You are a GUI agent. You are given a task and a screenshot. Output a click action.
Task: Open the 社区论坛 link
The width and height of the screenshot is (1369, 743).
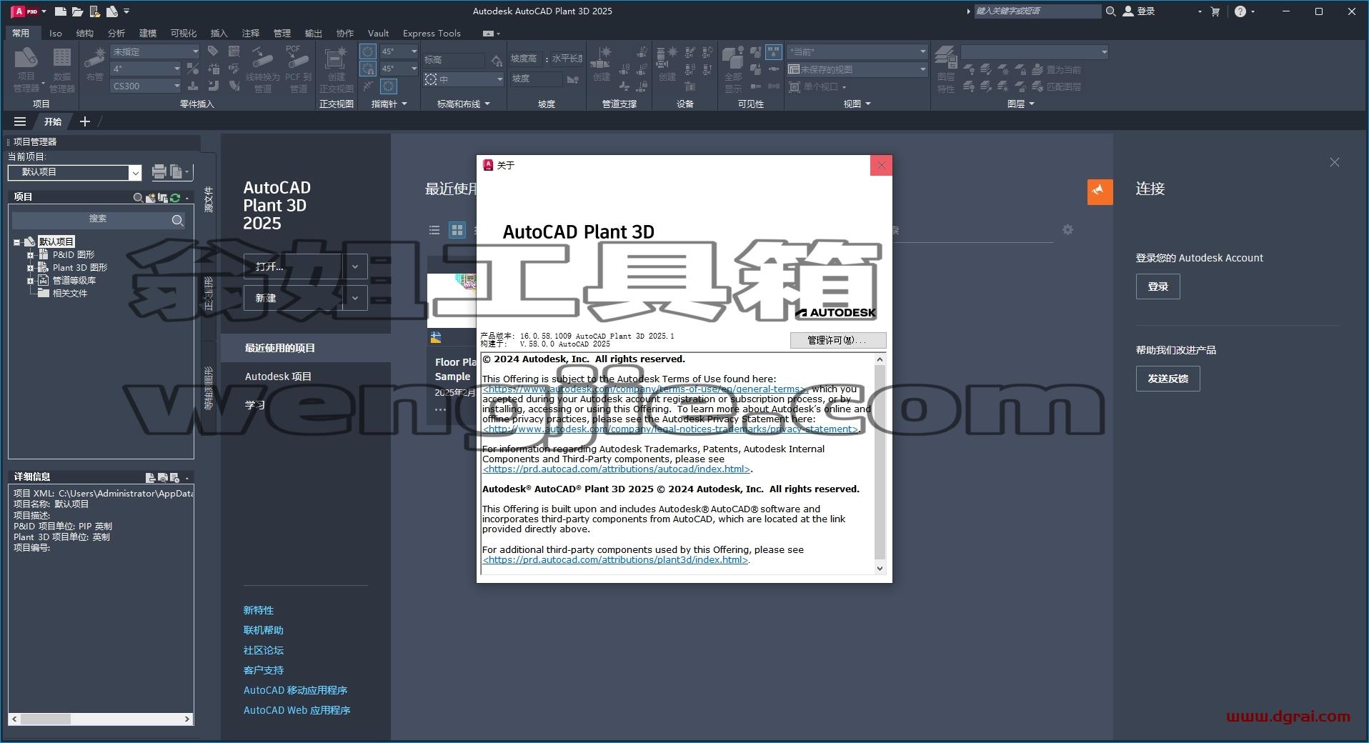tap(264, 650)
